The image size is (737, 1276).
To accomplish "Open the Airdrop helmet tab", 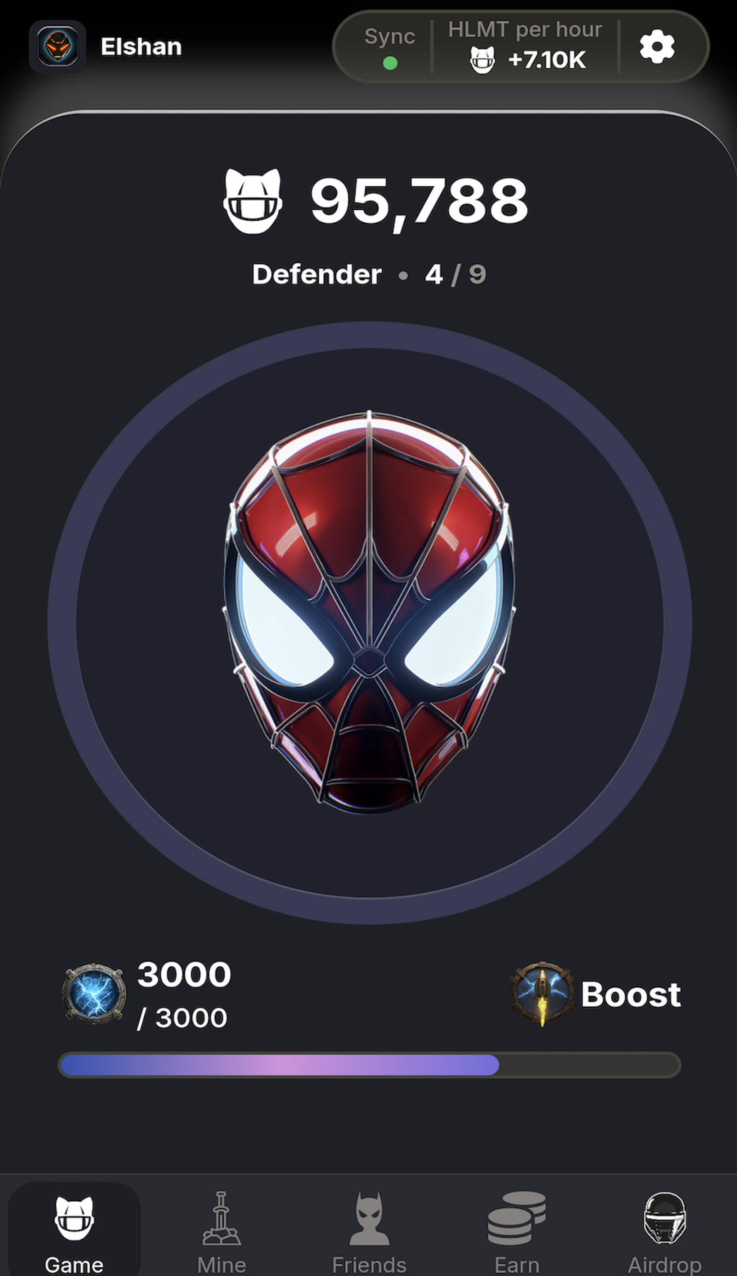I will [664, 1232].
